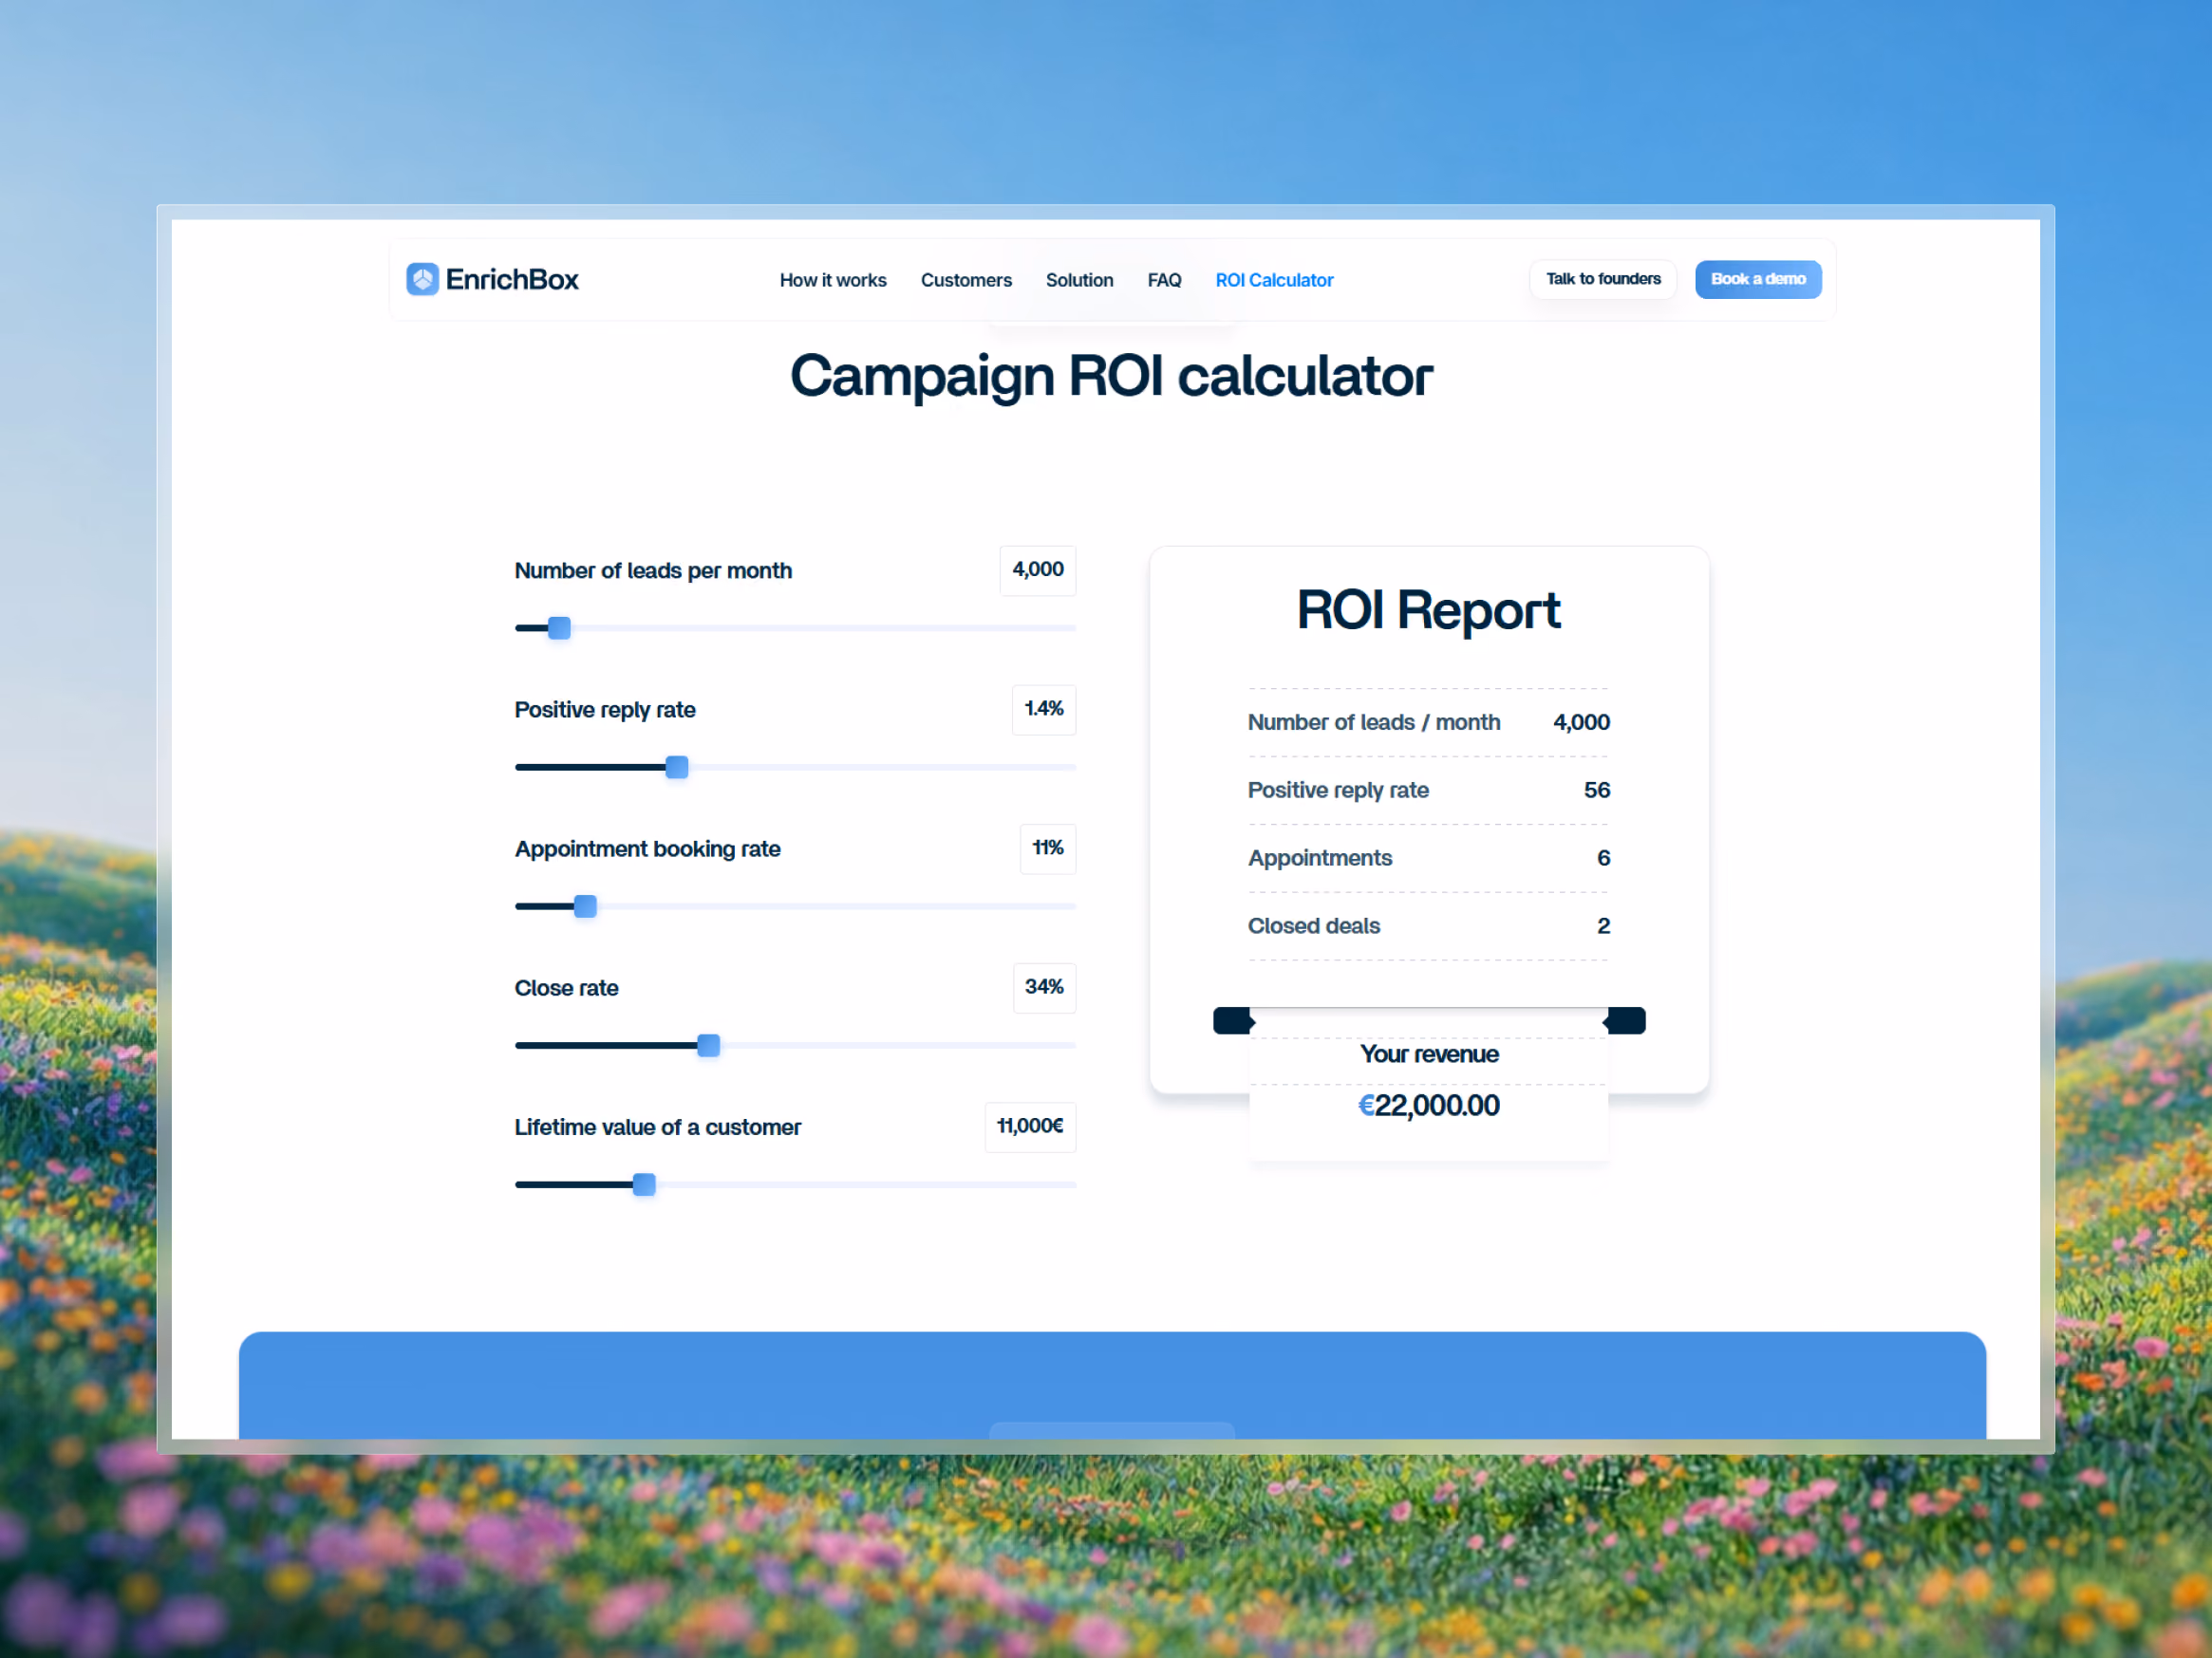
Task: Go to the Customers section
Action: click(966, 280)
